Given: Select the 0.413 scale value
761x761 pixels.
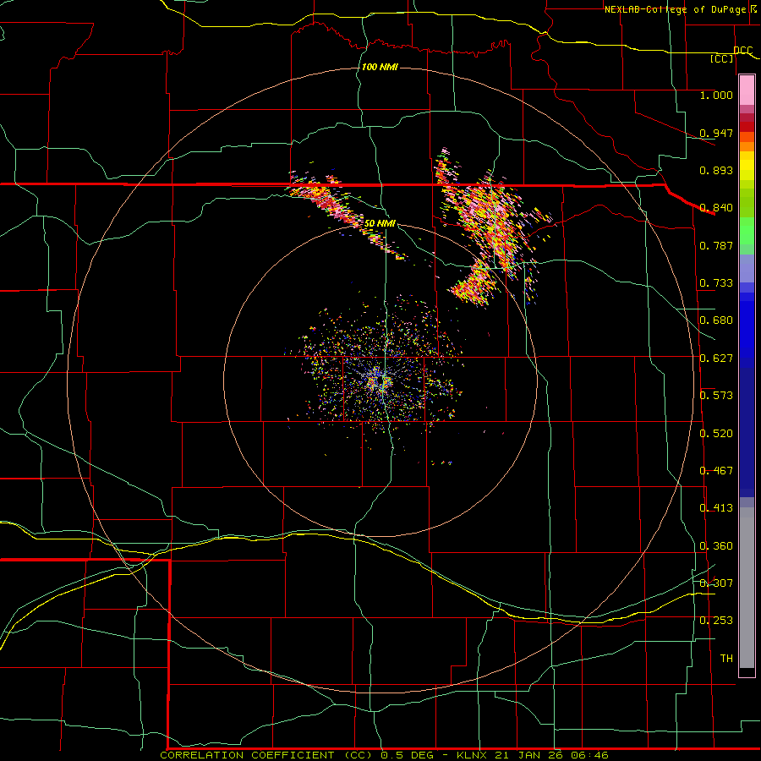Looking at the screenshot, I should point(716,508).
